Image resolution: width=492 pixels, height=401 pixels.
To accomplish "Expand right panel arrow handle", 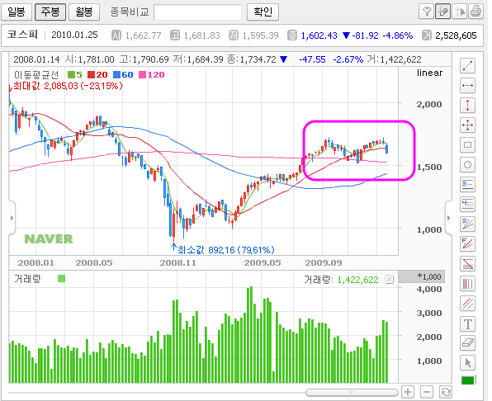I will (x=448, y=218).
